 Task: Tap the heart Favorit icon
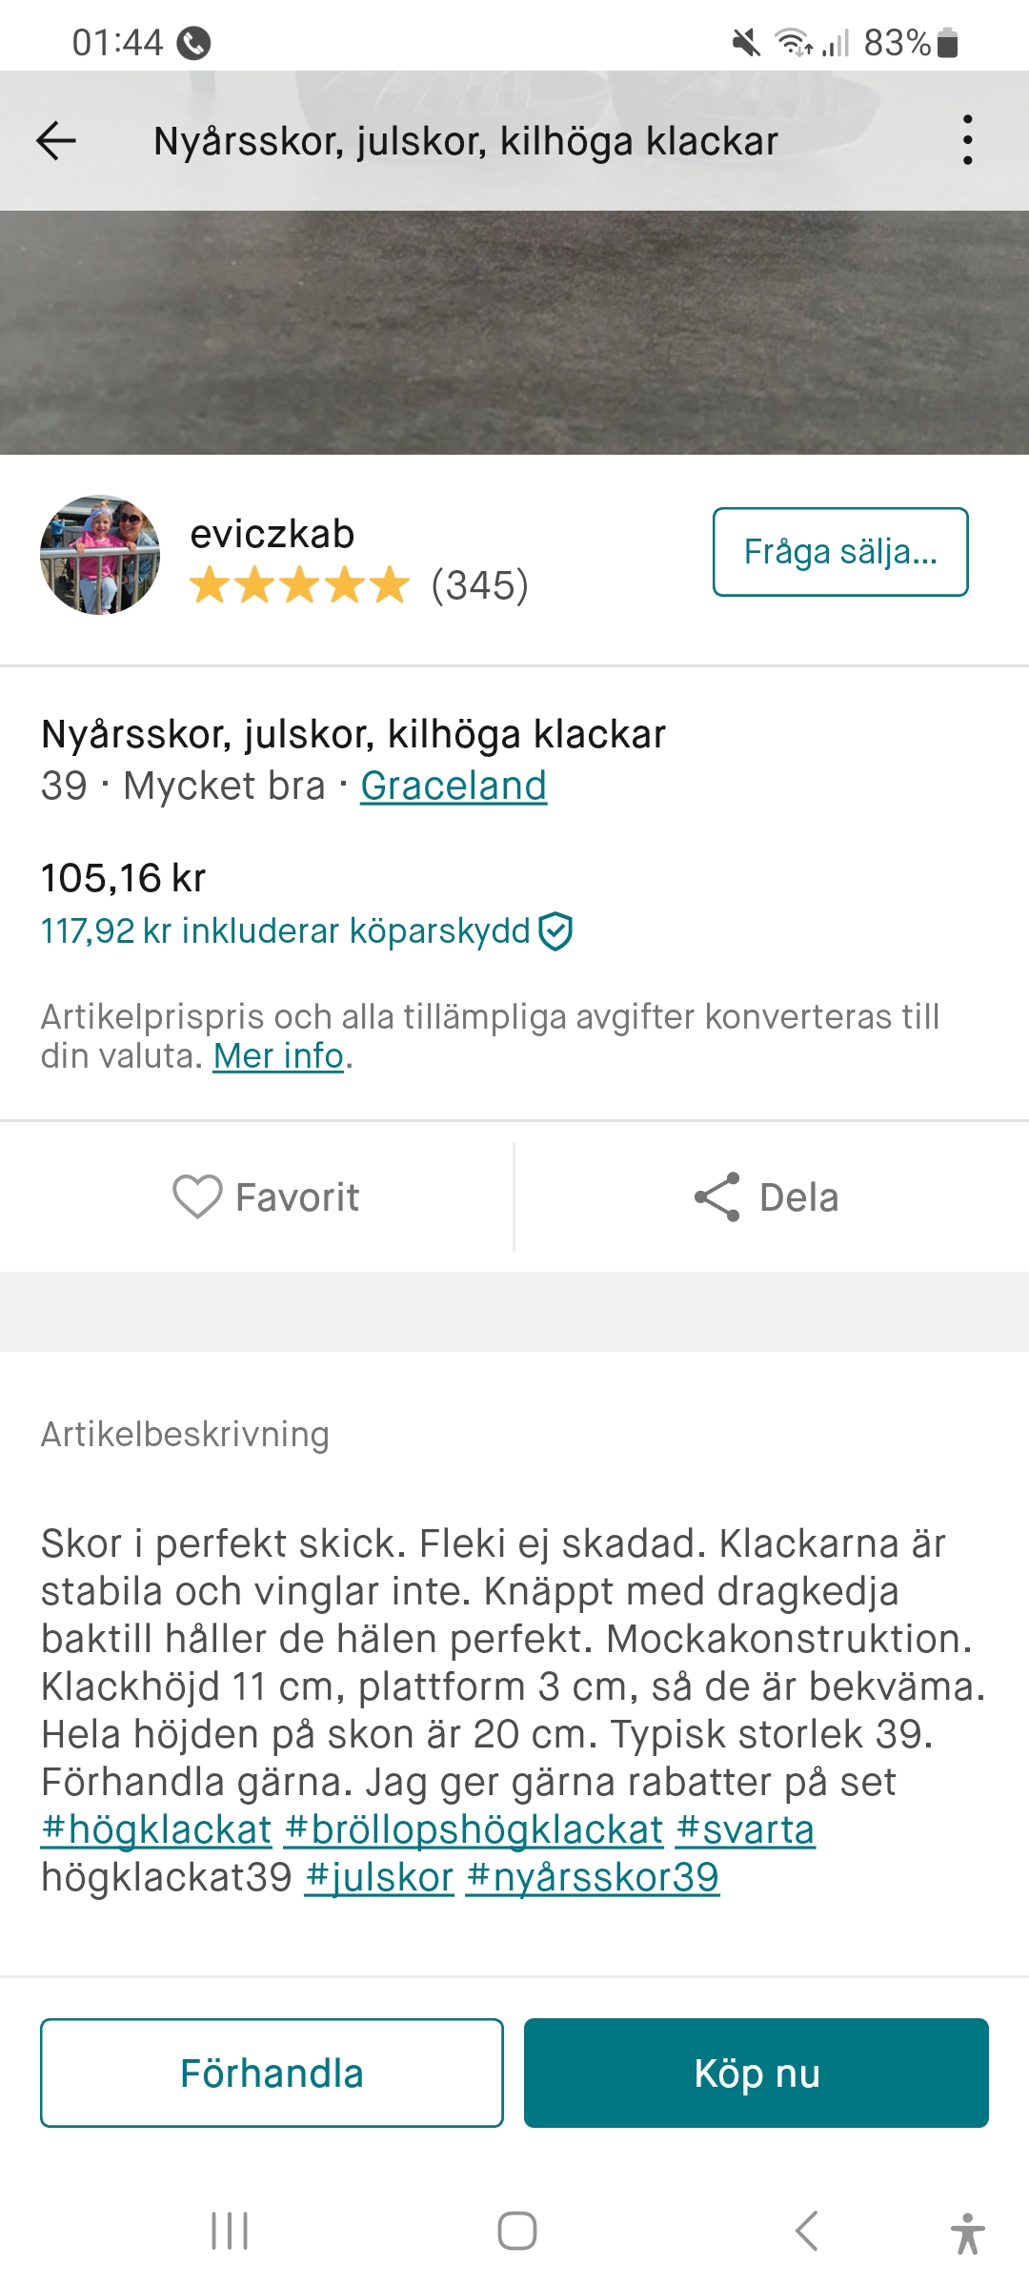197,1196
